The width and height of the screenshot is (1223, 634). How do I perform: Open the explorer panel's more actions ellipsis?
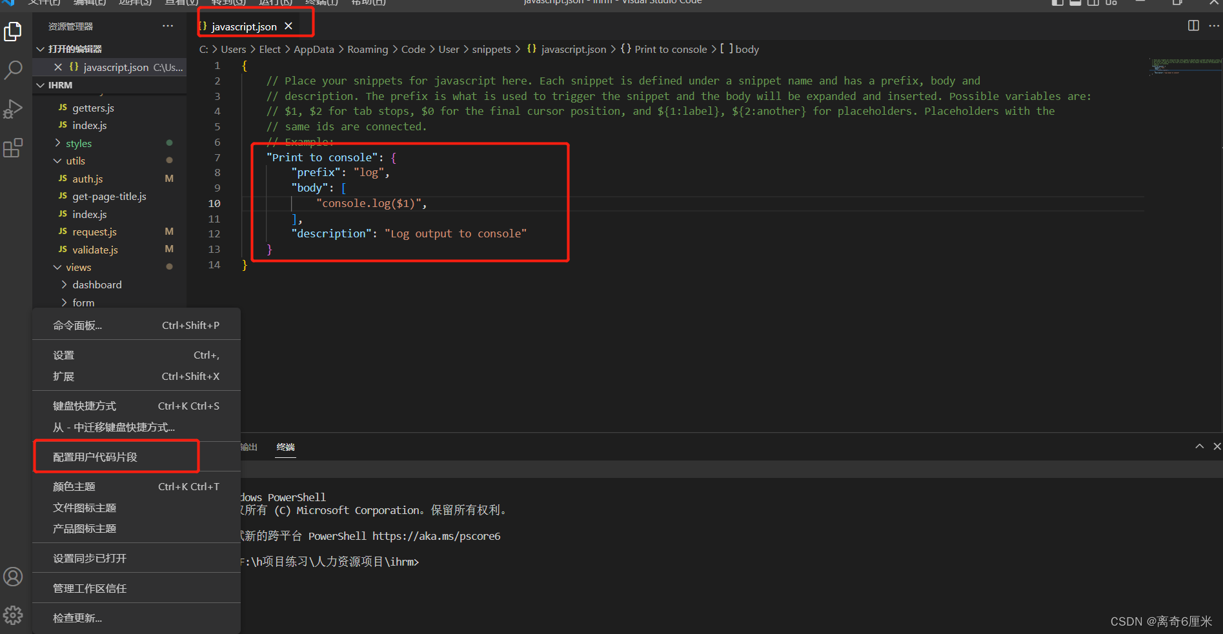point(168,26)
